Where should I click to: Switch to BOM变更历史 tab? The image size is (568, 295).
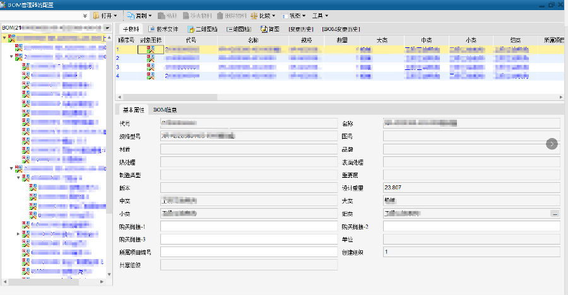tap(341, 29)
